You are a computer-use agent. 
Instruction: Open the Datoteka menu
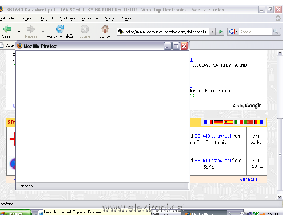click(7, 18)
